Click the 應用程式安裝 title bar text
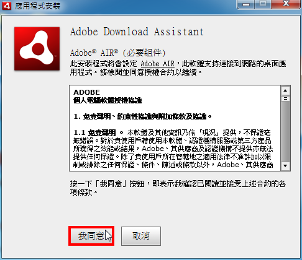302x260 pixels. pyautogui.click(x=37, y=6)
